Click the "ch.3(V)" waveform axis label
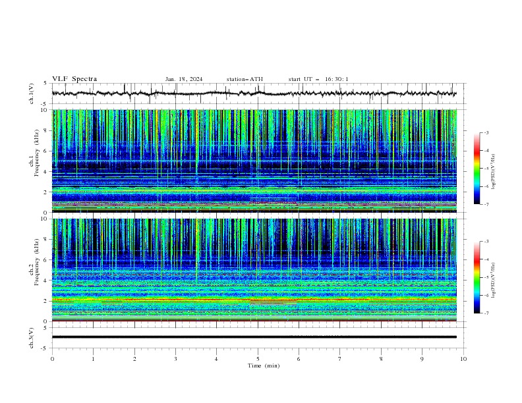 click(32, 338)
